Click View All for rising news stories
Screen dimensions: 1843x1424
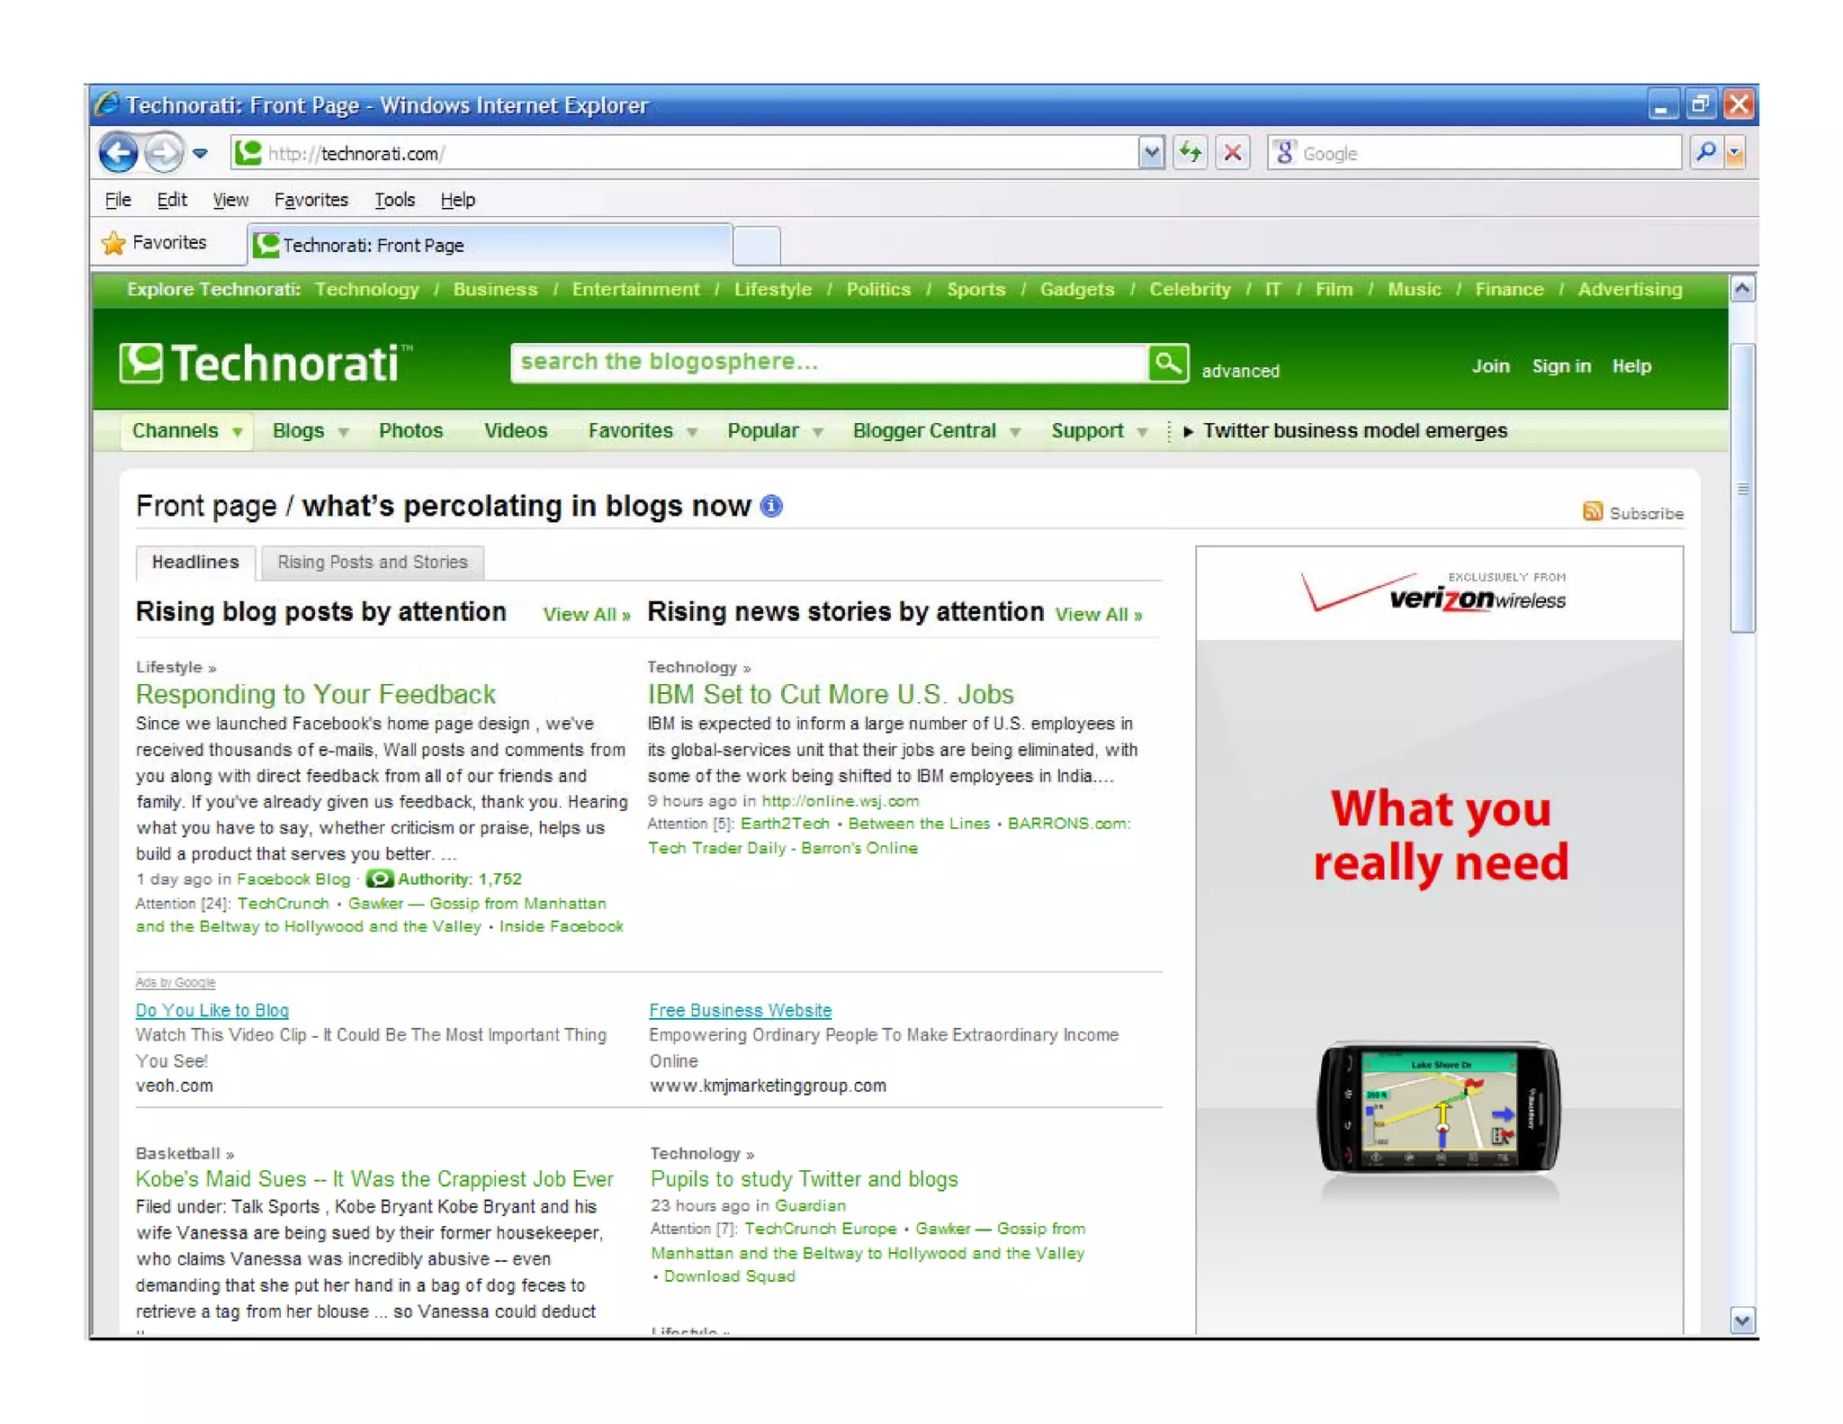pyautogui.click(x=1098, y=615)
